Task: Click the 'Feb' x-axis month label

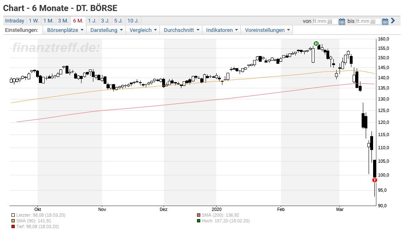Action: pos(281,209)
